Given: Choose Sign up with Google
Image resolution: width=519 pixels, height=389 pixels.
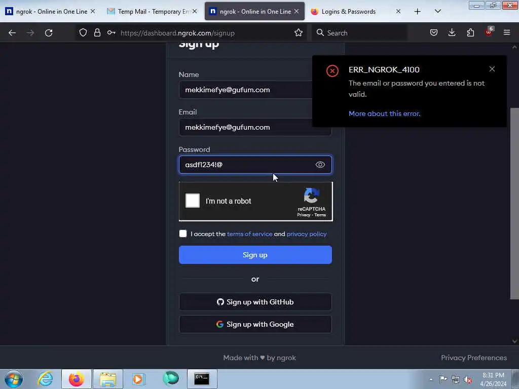Looking at the screenshot, I should tap(255, 324).
